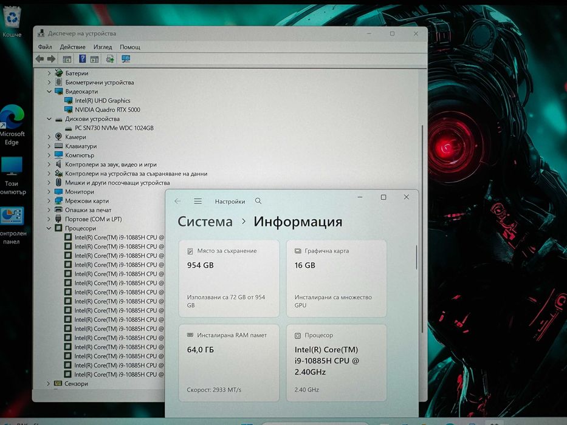Open the Инсталирана RAM памет card

pos(229,363)
